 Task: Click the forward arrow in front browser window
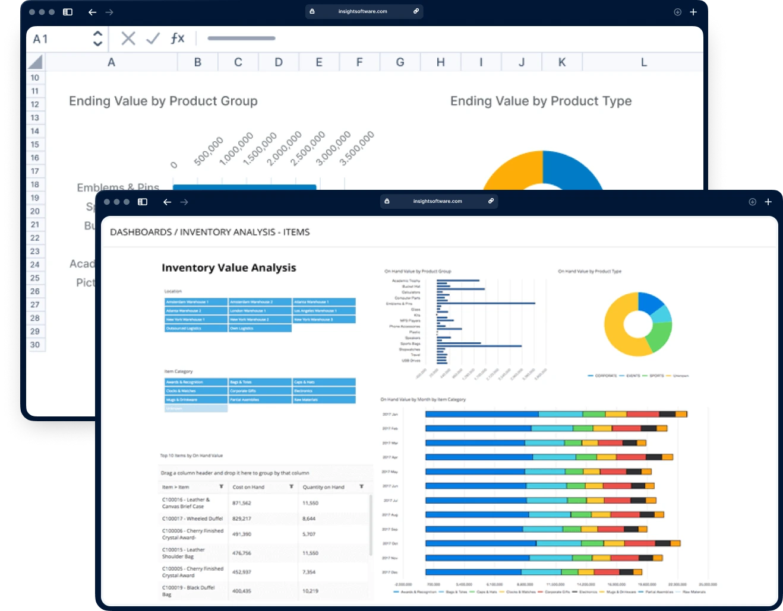pos(184,202)
